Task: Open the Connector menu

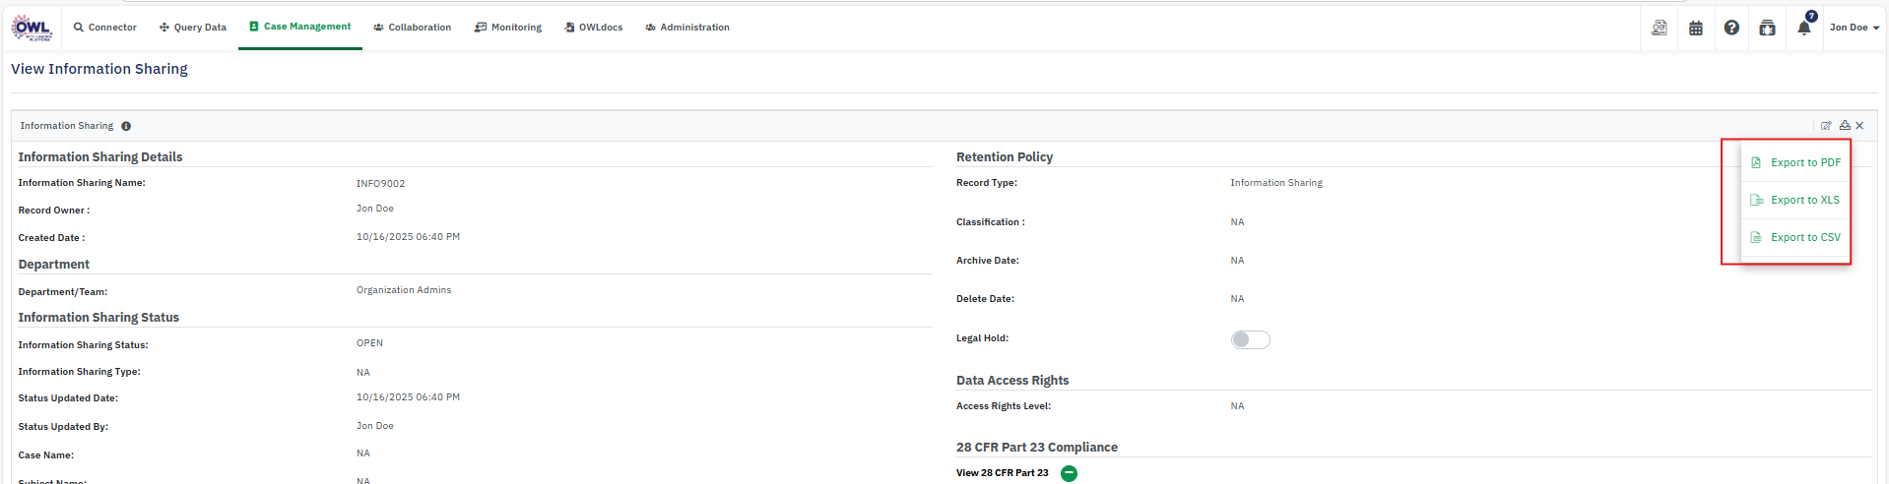Action: click(x=105, y=28)
